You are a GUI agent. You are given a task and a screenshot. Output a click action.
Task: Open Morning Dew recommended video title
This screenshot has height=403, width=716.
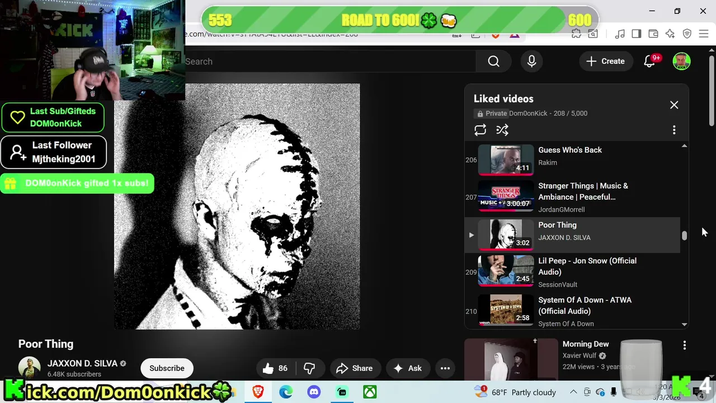pos(586,344)
